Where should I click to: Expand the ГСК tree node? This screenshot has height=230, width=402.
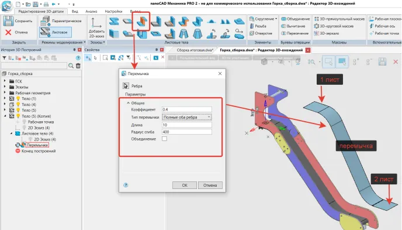tap(5, 81)
